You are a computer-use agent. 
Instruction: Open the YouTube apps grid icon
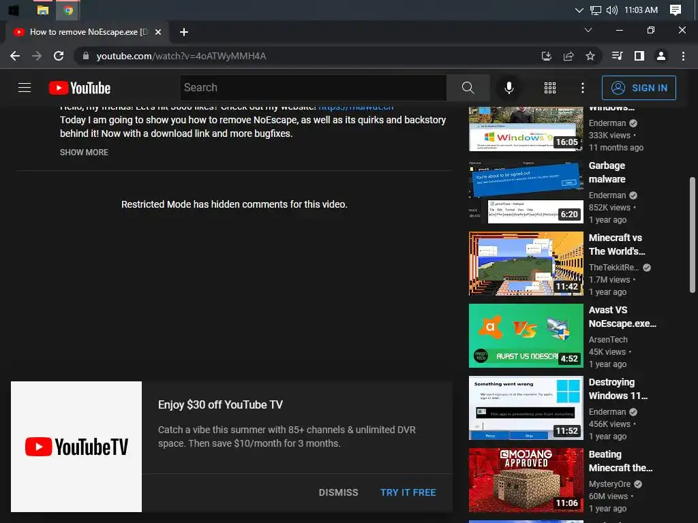pos(550,88)
